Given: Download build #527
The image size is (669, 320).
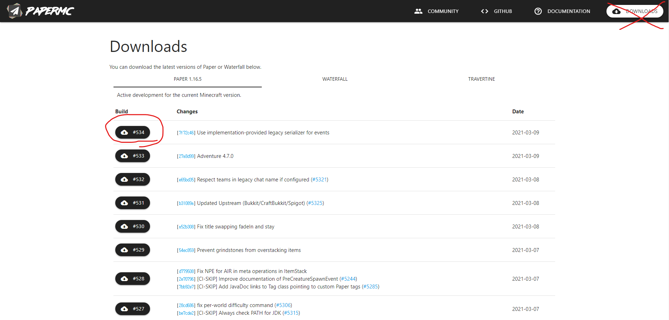Looking at the screenshot, I should pos(132,309).
